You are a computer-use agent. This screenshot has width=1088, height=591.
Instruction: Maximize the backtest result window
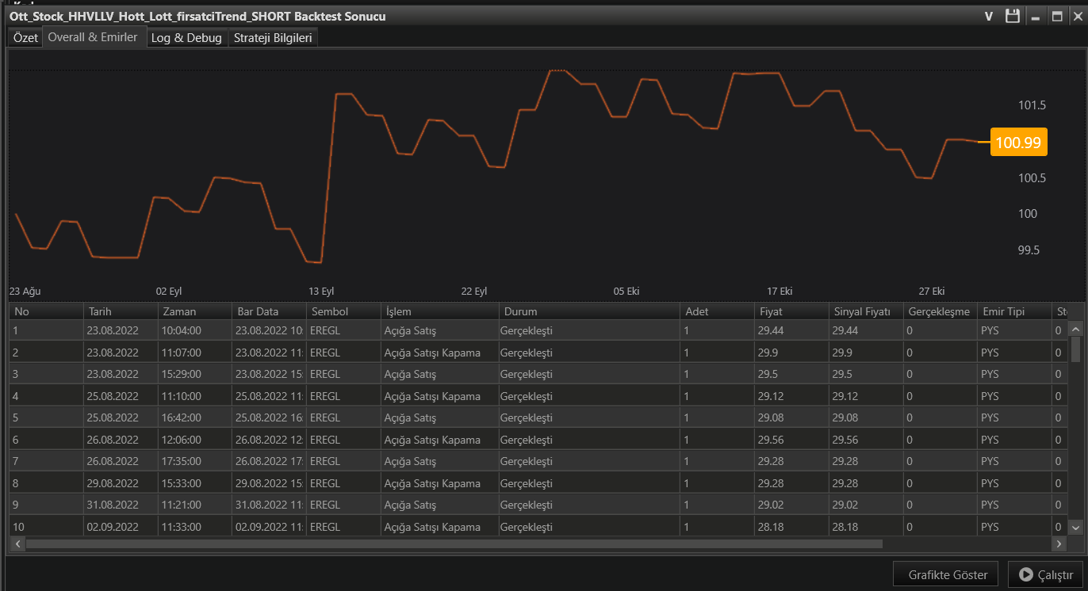1057,16
